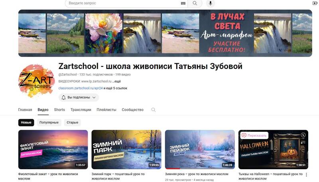Click the bell notification icon
Viewport: 319px width, 182px height.
pos(63,98)
